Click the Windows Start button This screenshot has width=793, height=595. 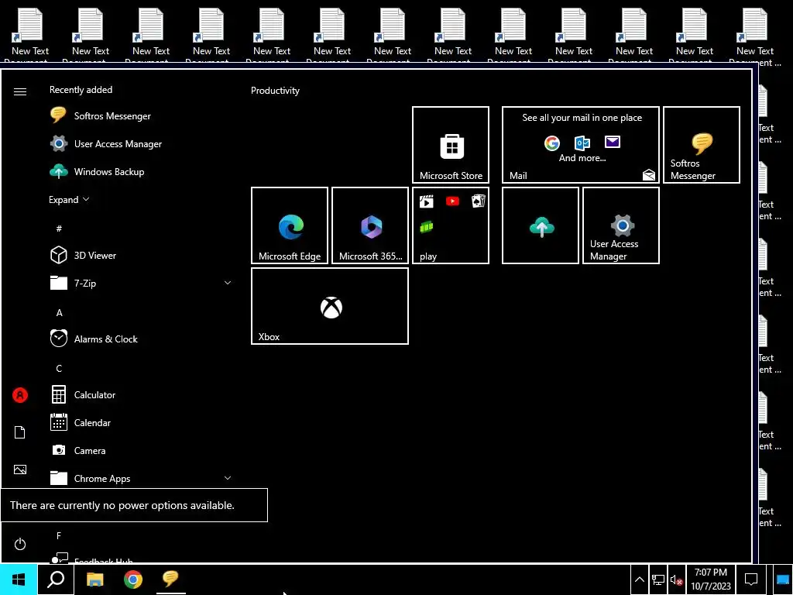[x=19, y=580]
